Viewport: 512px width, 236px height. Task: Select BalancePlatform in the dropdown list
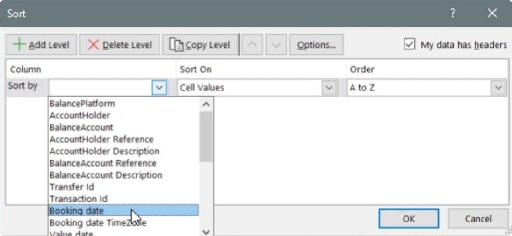[82, 103]
